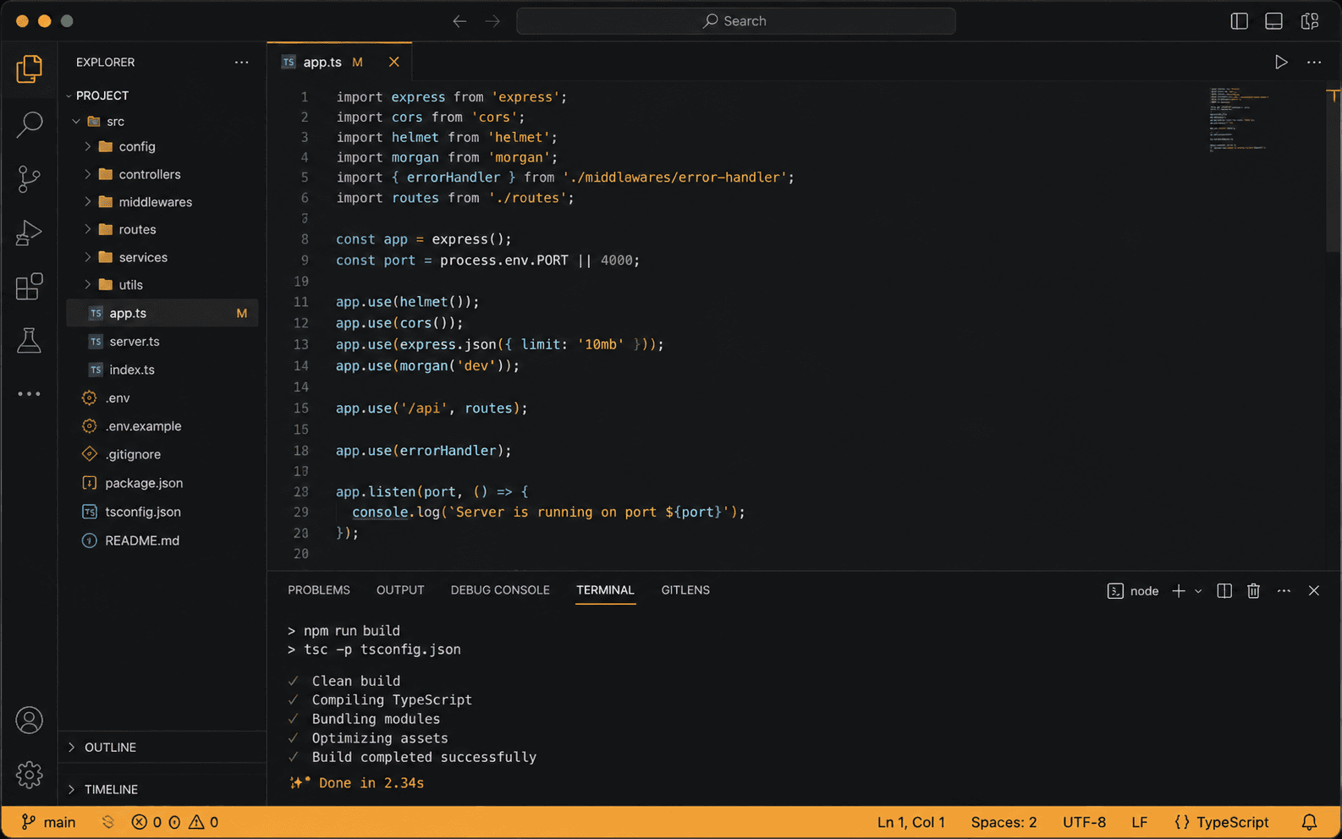Split the terminal pane
Viewport: 1342px width, 839px height.
(1224, 591)
